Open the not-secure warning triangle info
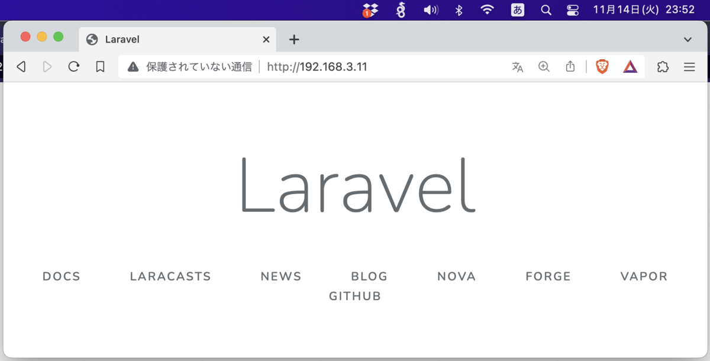Viewport: 710px width, 361px height. coord(133,67)
